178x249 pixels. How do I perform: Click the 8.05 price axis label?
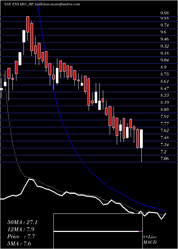tap(164, 110)
